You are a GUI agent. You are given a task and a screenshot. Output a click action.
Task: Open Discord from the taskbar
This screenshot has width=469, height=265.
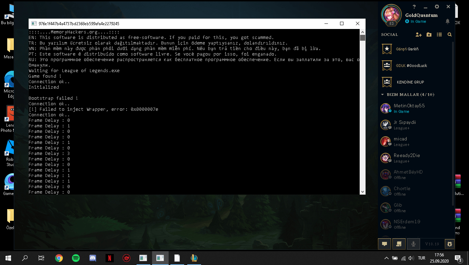pyautogui.click(x=93, y=258)
